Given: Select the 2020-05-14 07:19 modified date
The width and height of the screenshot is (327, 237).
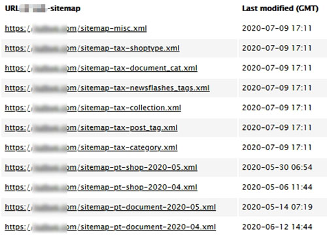Looking at the screenshot, I should 277,207.
